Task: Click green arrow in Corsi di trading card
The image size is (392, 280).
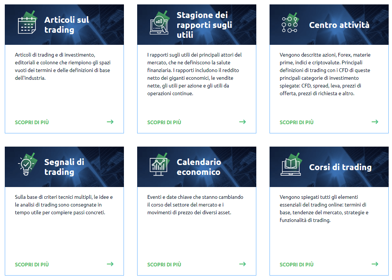Action: pos(375,264)
